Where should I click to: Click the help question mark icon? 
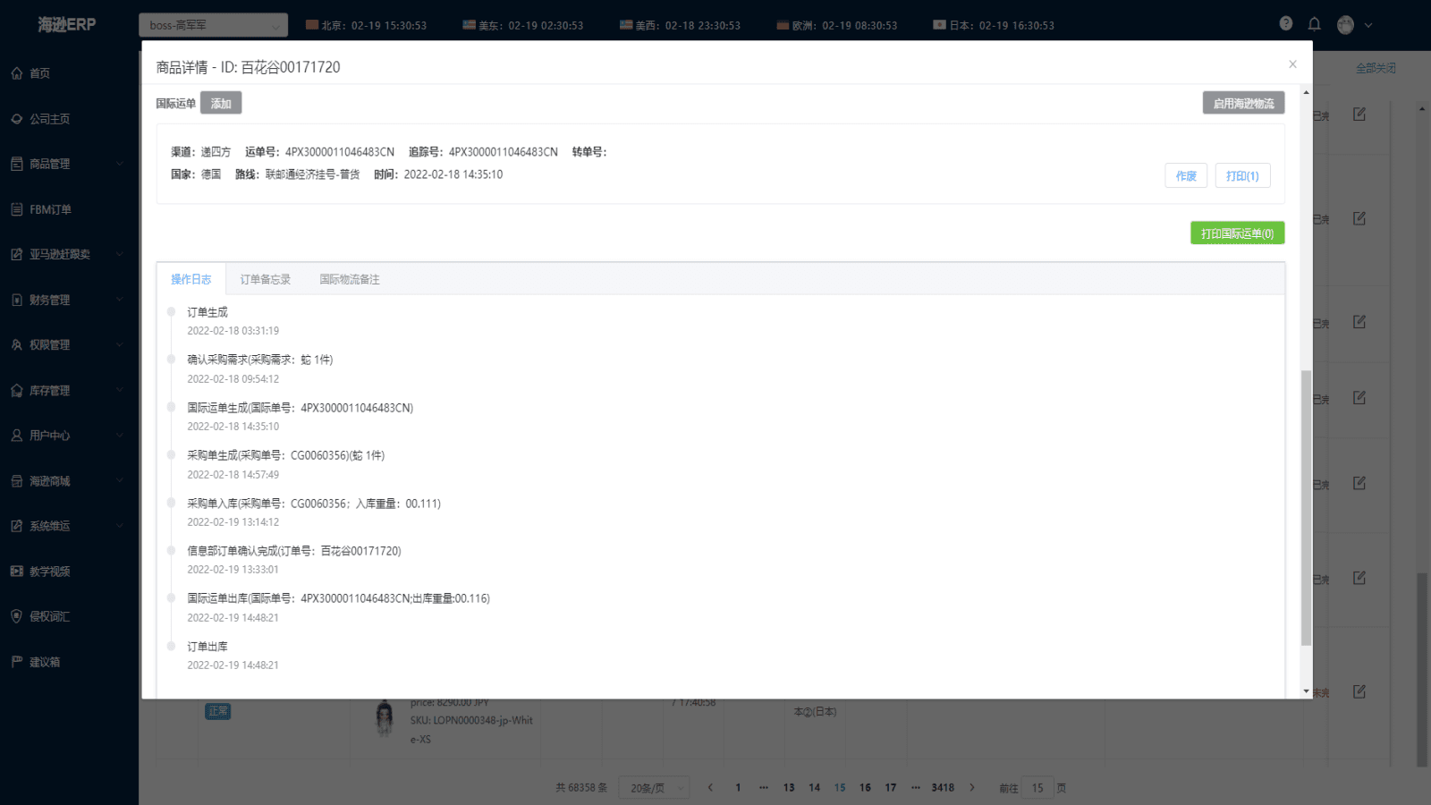1285,24
